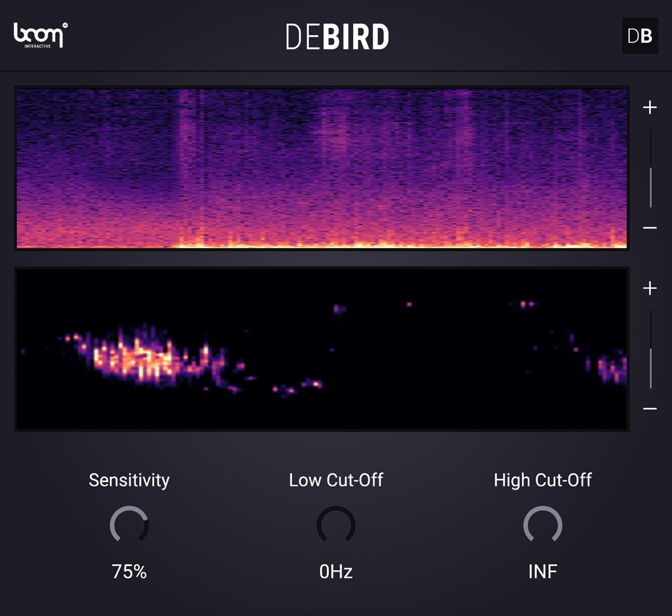Viewport: 672px width, 616px height.
Task: Click the BOOM Interactive logo
Action: (40, 35)
